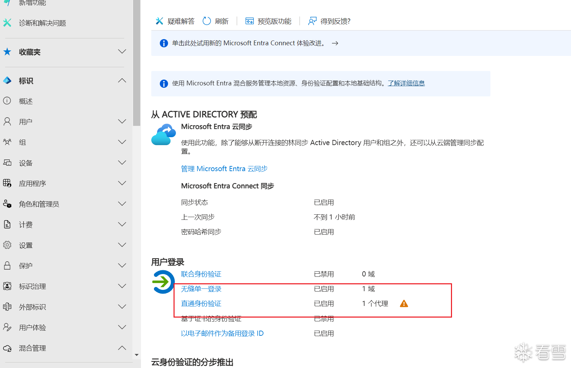Open 管理 Microsoft Entra 云同步 link
Screen dimensions: 571x368
click(224, 169)
